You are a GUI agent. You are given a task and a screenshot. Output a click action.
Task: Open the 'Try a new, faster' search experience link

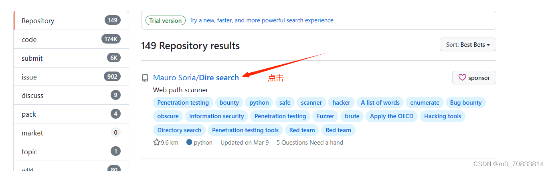(x=261, y=20)
